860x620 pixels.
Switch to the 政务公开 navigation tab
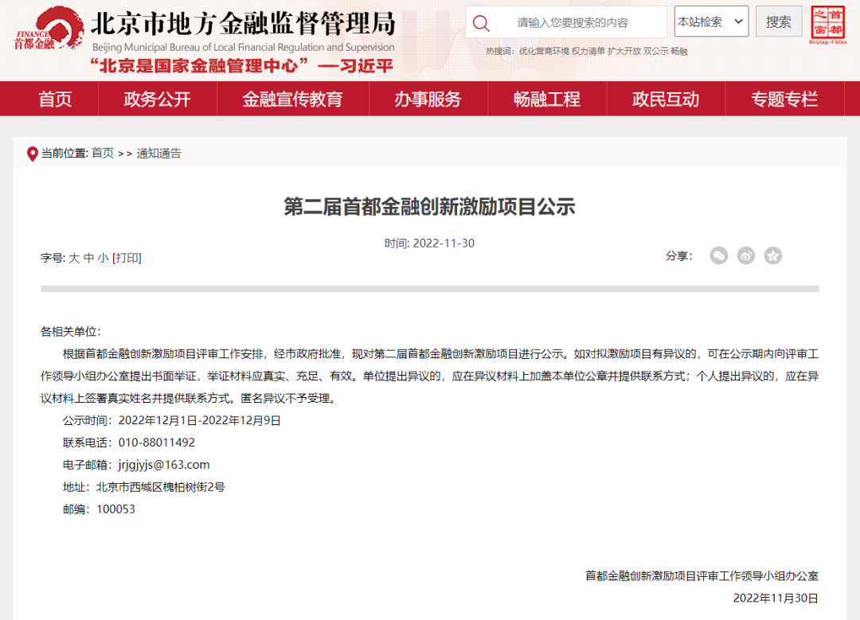click(157, 99)
